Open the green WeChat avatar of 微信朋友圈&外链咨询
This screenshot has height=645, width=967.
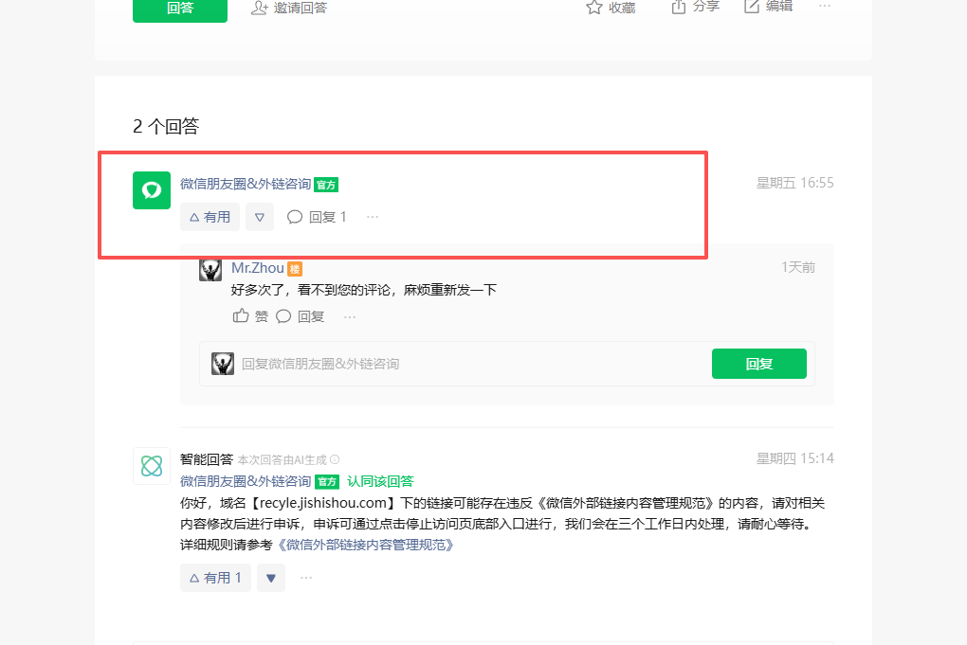(152, 190)
